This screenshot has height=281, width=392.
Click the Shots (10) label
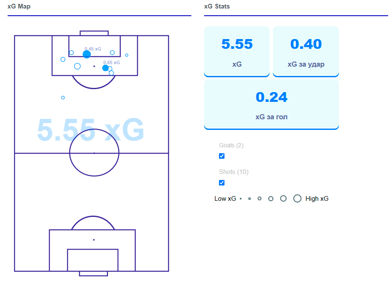234,172
